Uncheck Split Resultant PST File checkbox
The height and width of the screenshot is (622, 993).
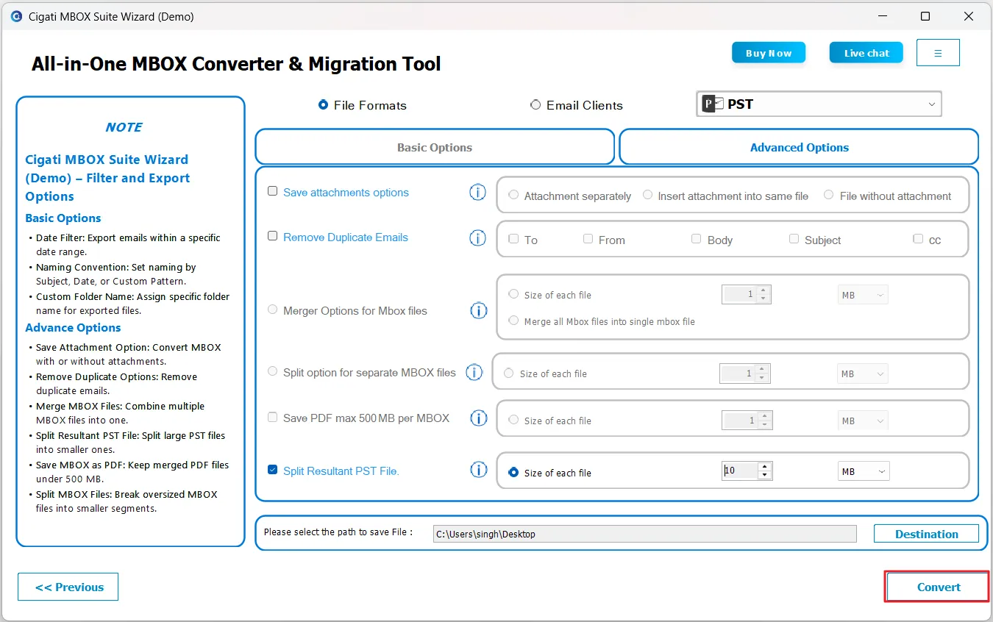click(x=273, y=470)
